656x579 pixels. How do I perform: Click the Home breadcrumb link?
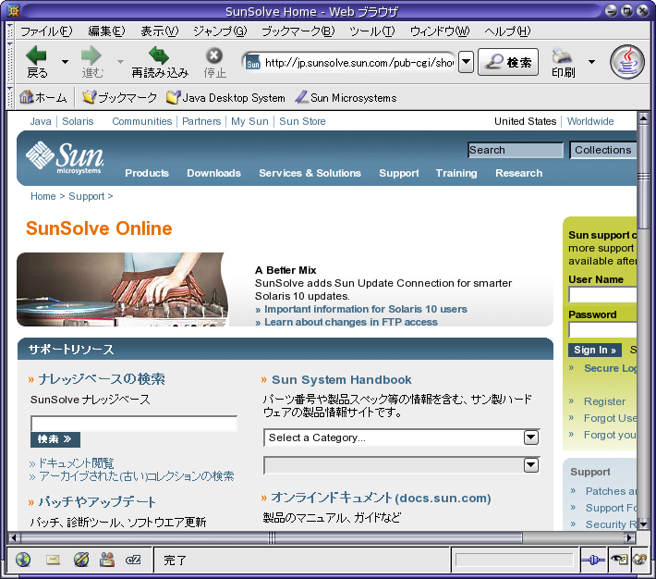[43, 196]
